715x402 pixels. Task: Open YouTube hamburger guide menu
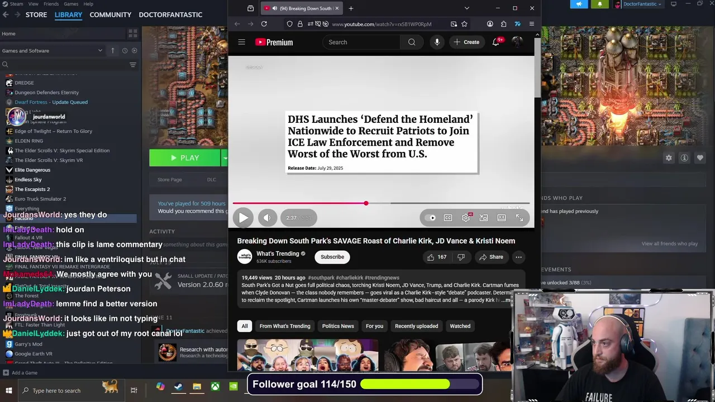(x=241, y=42)
